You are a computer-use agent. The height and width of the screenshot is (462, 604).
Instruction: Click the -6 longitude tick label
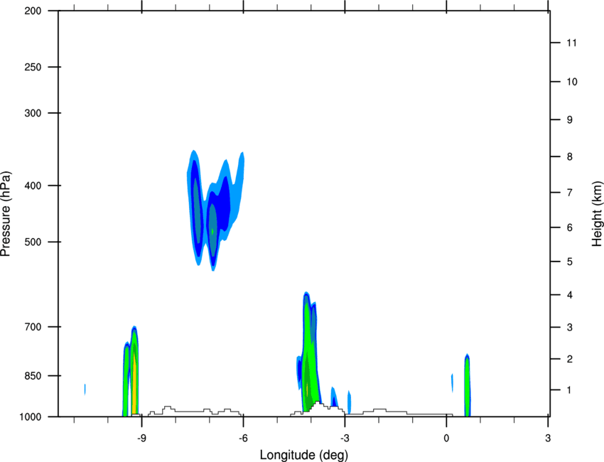tap(243, 438)
